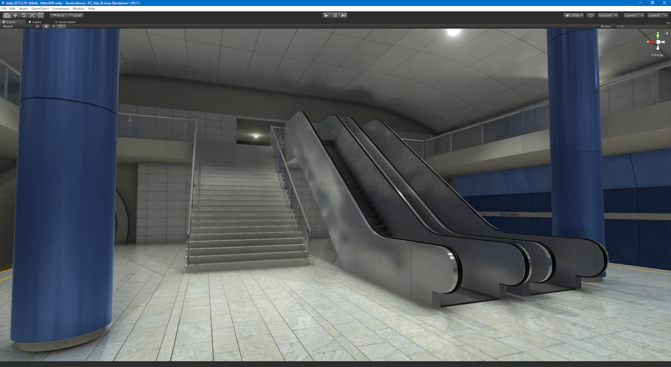
Task: Toggle Pivot handle position
Action: [58, 16]
